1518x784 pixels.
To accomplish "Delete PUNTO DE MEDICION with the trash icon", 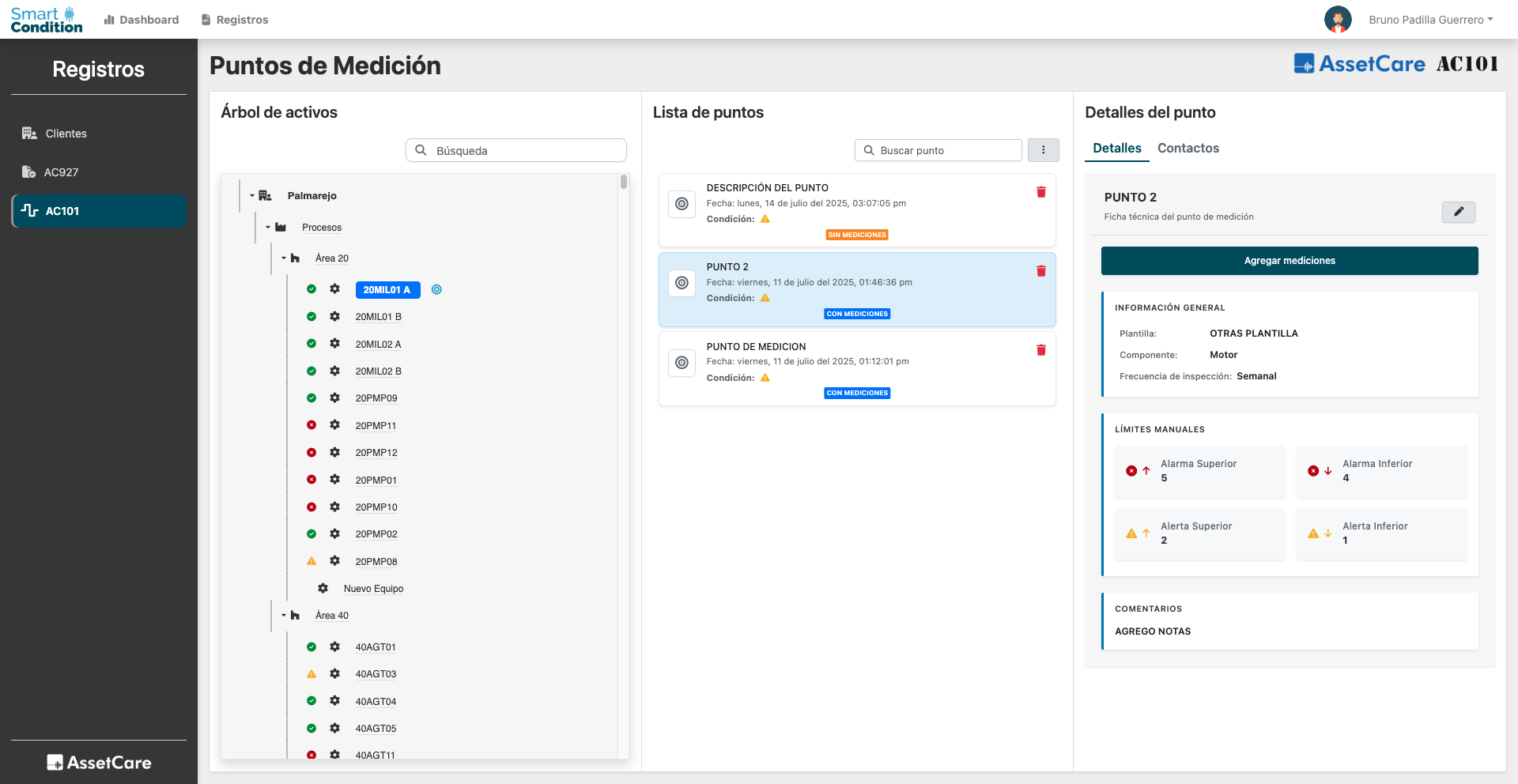I will [1041, 350].
